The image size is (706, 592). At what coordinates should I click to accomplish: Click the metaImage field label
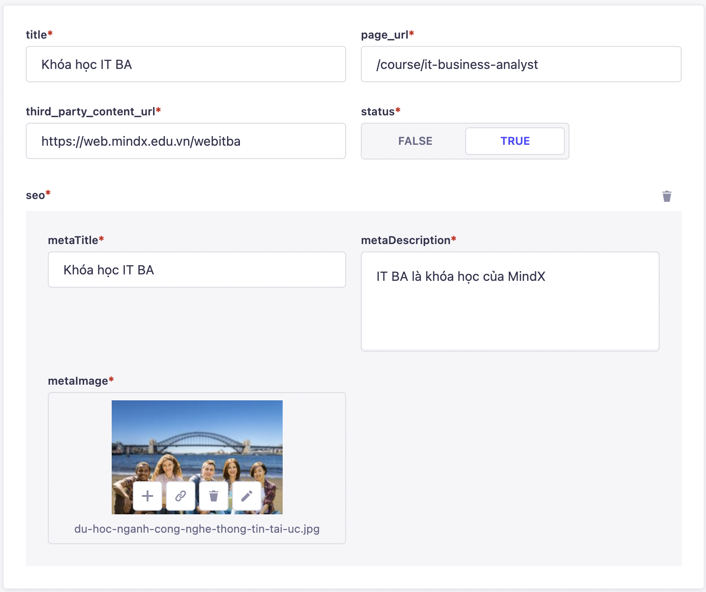[78, 381]
